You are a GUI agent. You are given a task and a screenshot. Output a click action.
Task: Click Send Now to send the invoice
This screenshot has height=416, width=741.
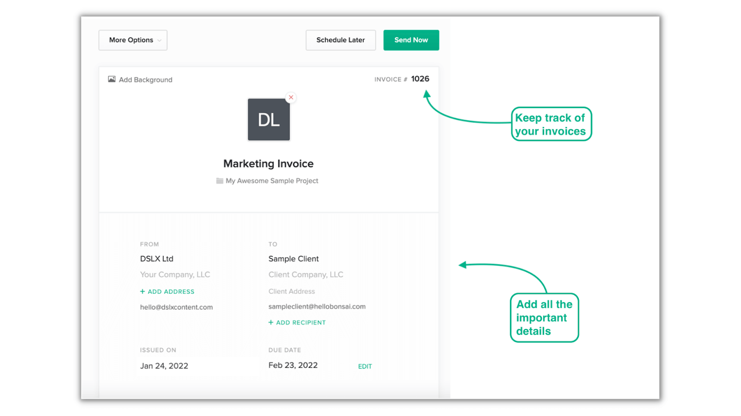click(410, 40)
